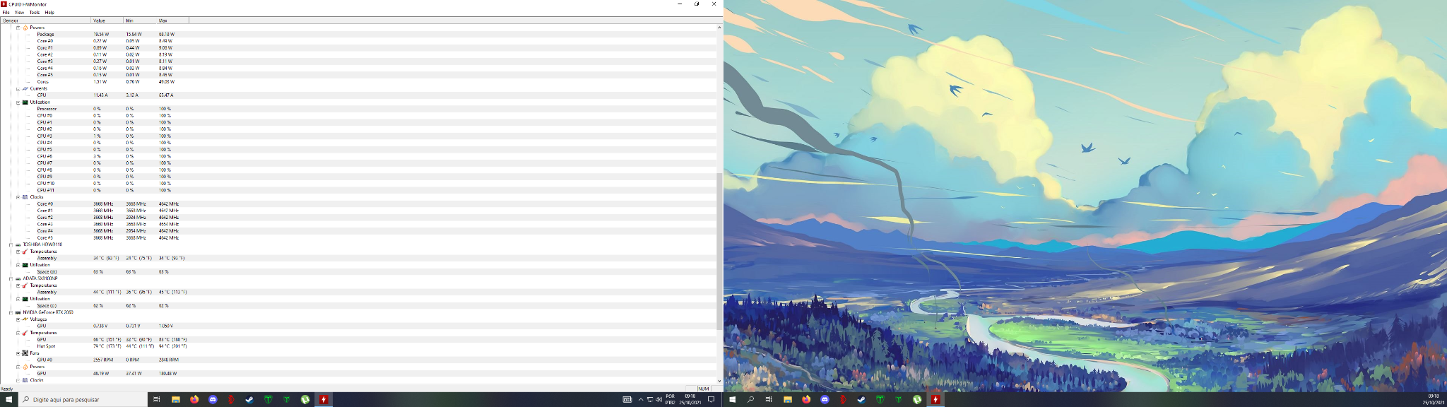Open the File menu in HWMonitor
1447x407 pixels.
click(x=6, y=12)
